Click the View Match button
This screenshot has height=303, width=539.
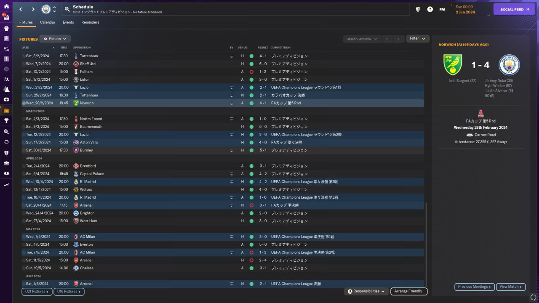click(x=511, y=287)
